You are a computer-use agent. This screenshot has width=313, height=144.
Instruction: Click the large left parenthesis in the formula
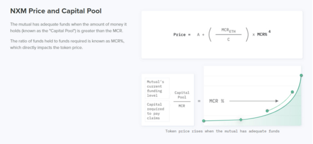point(210,35)
